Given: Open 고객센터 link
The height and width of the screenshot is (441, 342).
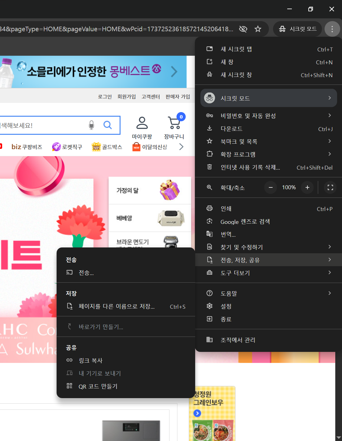Looking at the screenshot, I should pos(151,96).
